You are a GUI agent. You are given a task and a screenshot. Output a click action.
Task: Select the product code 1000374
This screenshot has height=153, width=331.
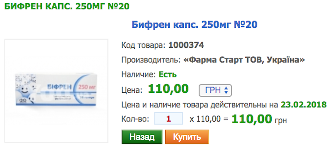(186, 45)
